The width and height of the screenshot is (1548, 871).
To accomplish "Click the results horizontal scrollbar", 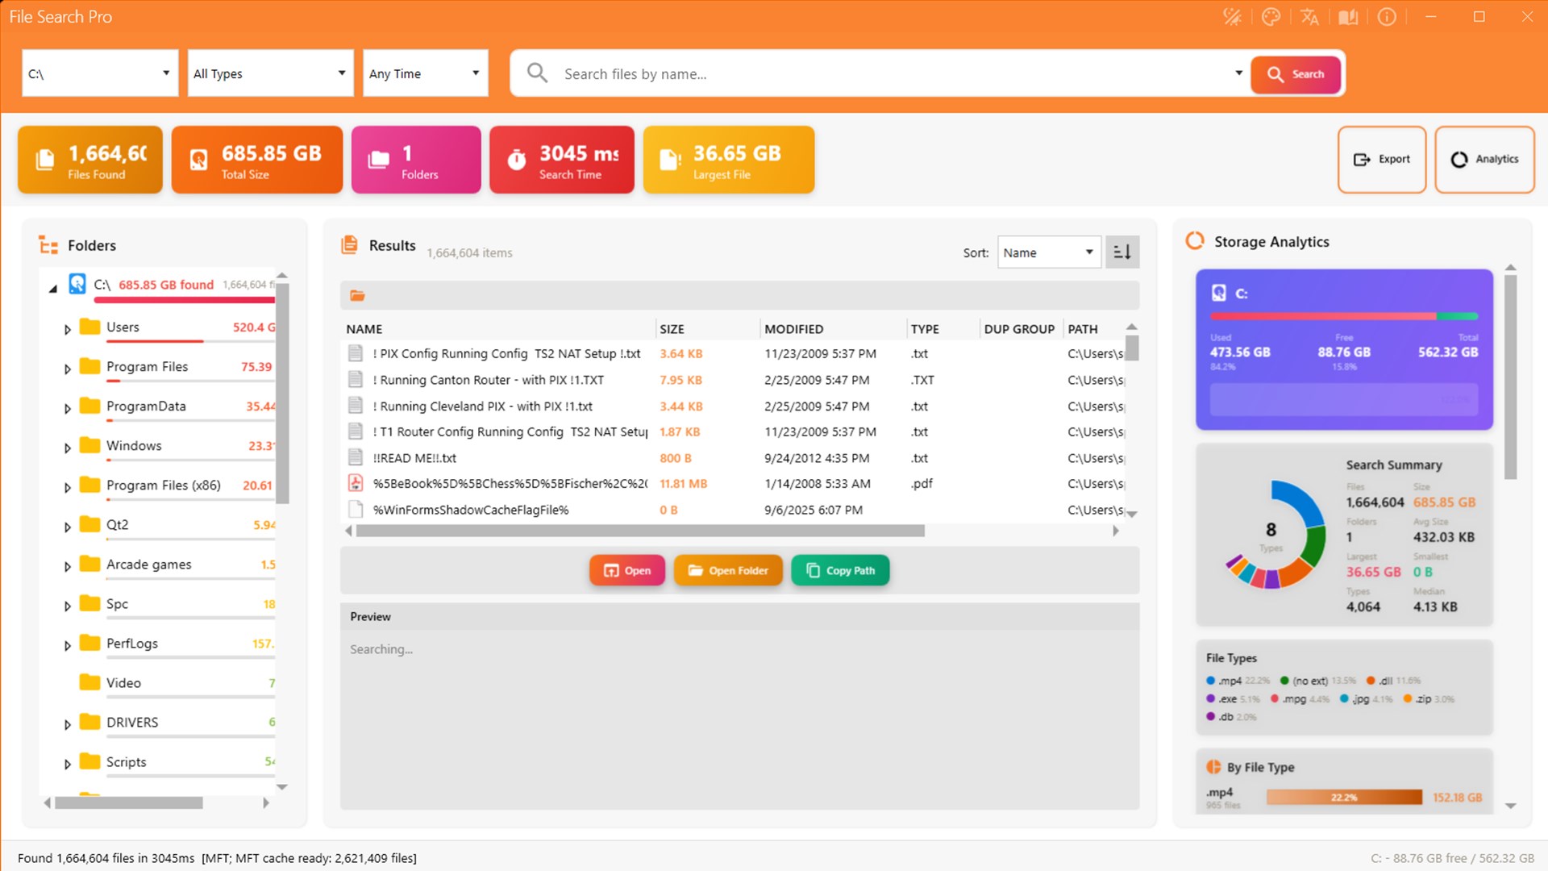I will [x=640, y=531].
